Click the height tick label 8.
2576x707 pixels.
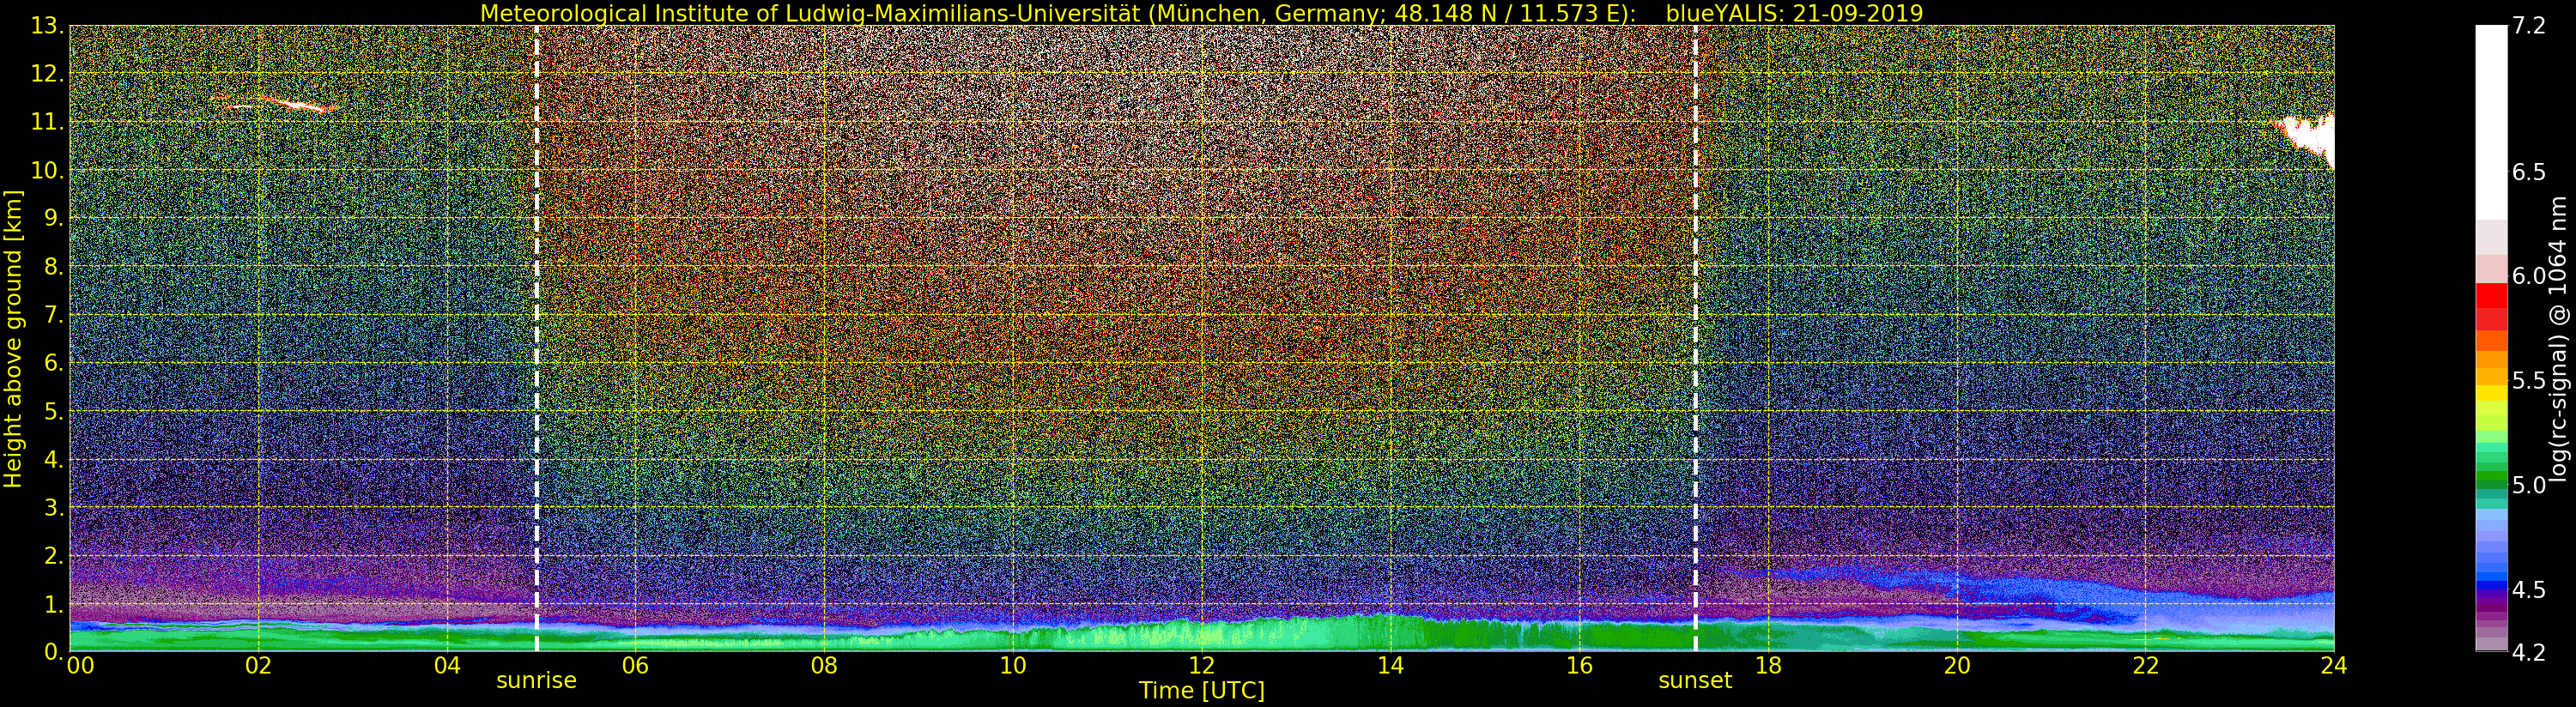coord(52,266)
